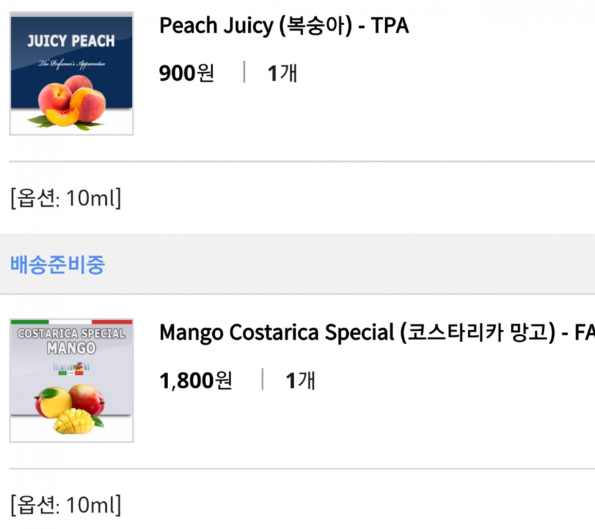Open the Juicy Peach product thumbnail
Image resolution: width=595 pixels, height=529 pixels.
tap(71, 73)
